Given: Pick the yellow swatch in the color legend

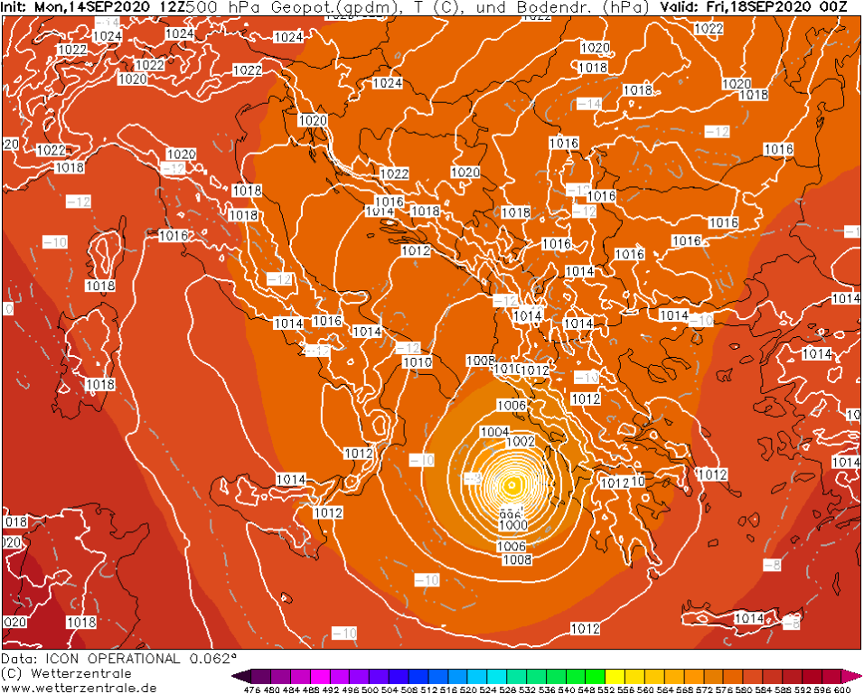Looking at the screenshot, I should 615,676.
